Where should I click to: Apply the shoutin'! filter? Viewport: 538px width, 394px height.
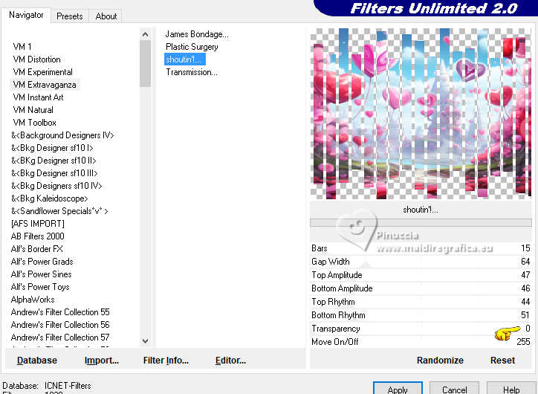(398, 389)
